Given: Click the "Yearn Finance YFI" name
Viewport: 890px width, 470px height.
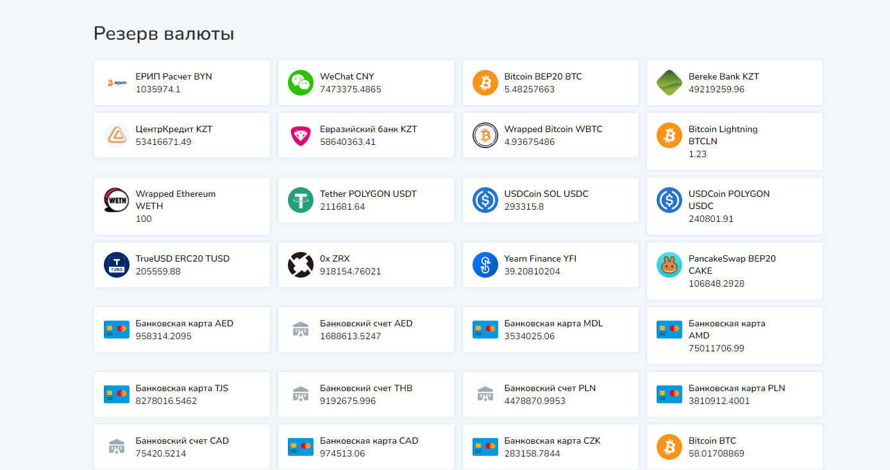Looking at the screenshot, I should (541, 258).
